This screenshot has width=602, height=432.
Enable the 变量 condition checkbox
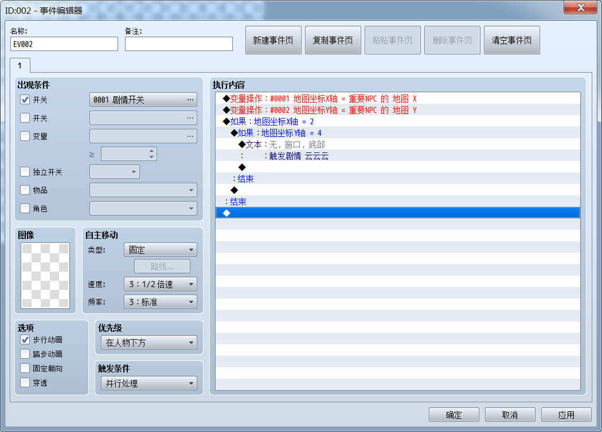pyautogui.click(x=25, y=136)
